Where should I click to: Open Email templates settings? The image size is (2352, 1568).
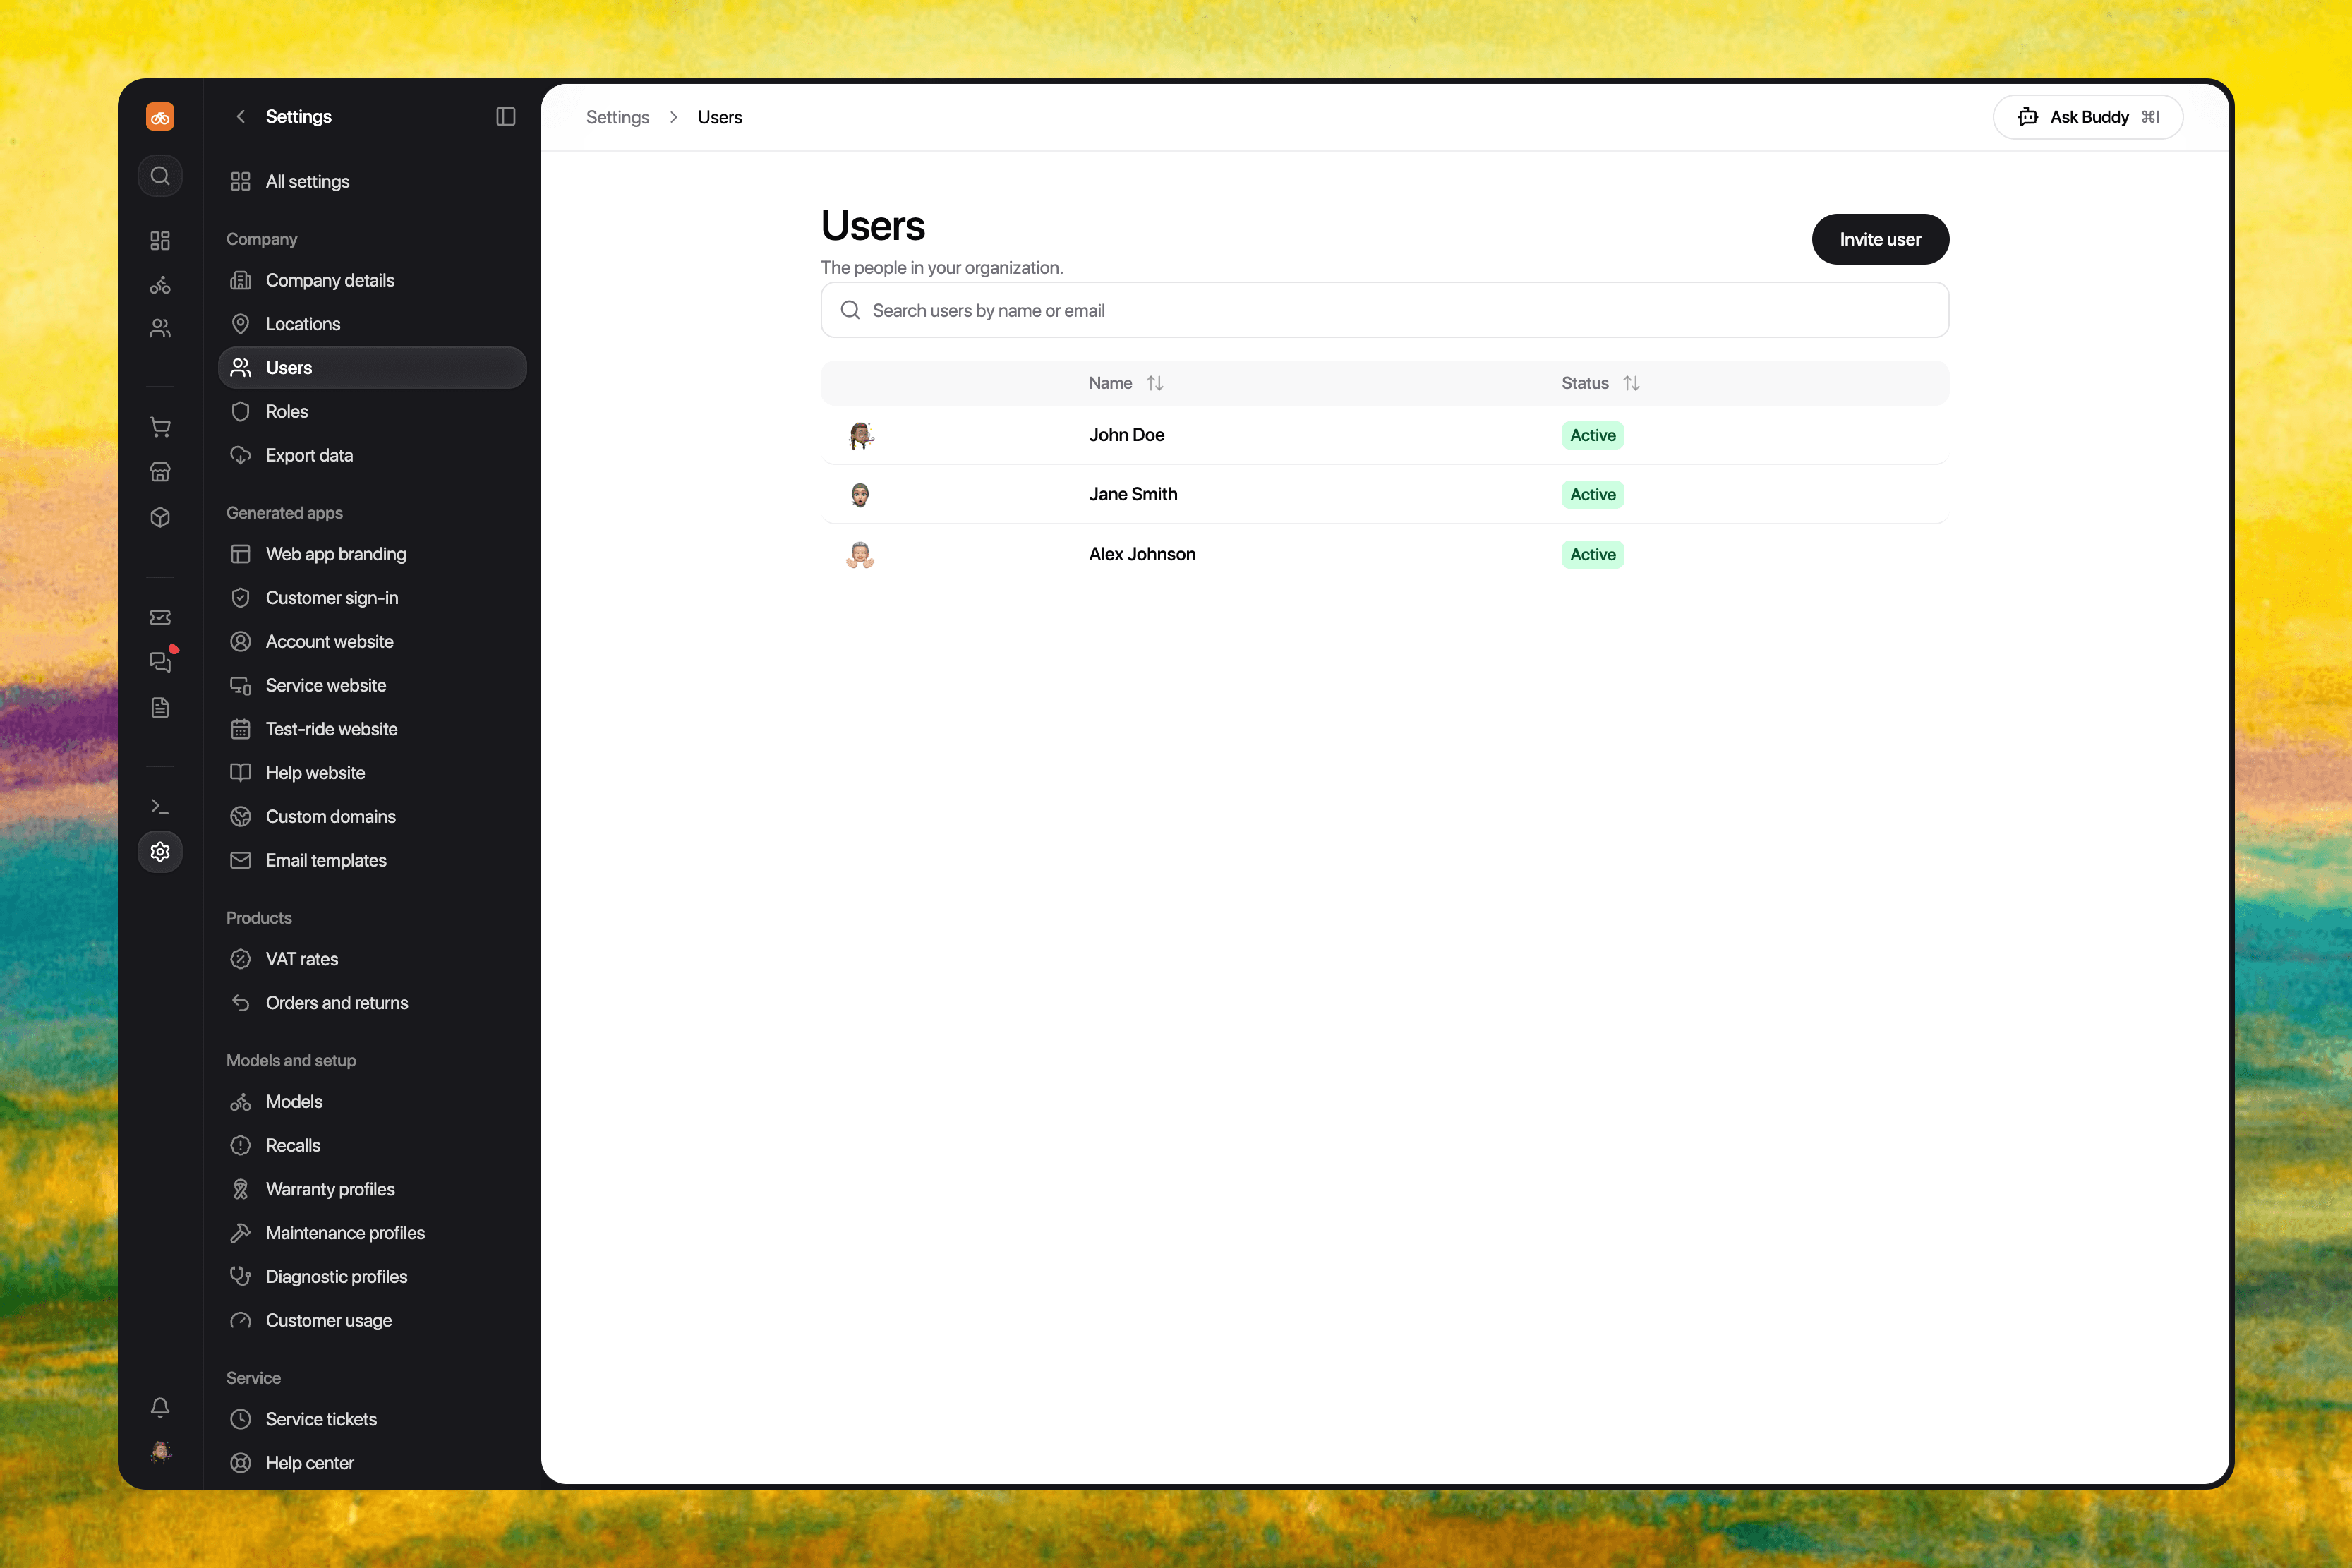coord(372,860)
